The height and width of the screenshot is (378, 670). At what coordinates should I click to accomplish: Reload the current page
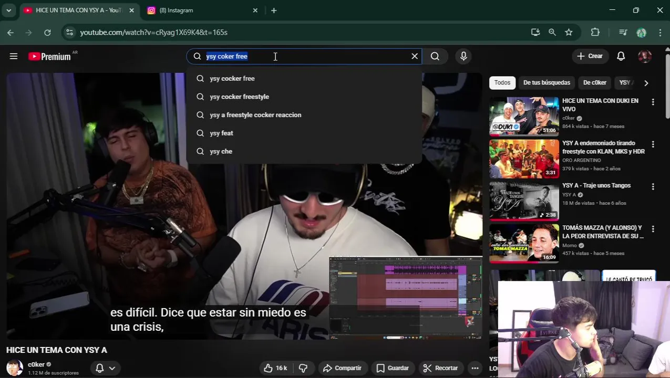(47, 33)
